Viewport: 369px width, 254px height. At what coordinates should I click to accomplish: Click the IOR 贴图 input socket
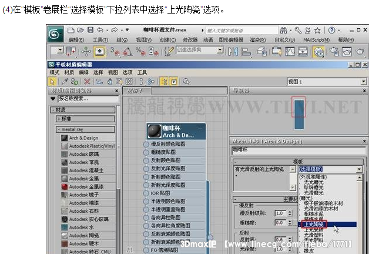pos(146,193)
